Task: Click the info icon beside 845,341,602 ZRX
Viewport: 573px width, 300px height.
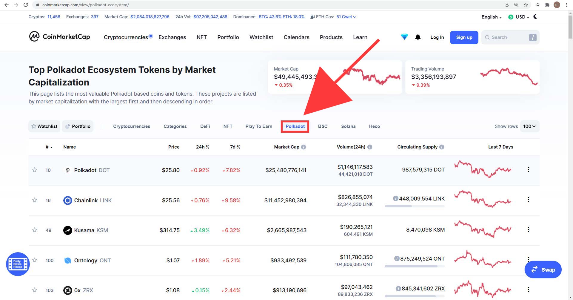Action: point(398,289)
